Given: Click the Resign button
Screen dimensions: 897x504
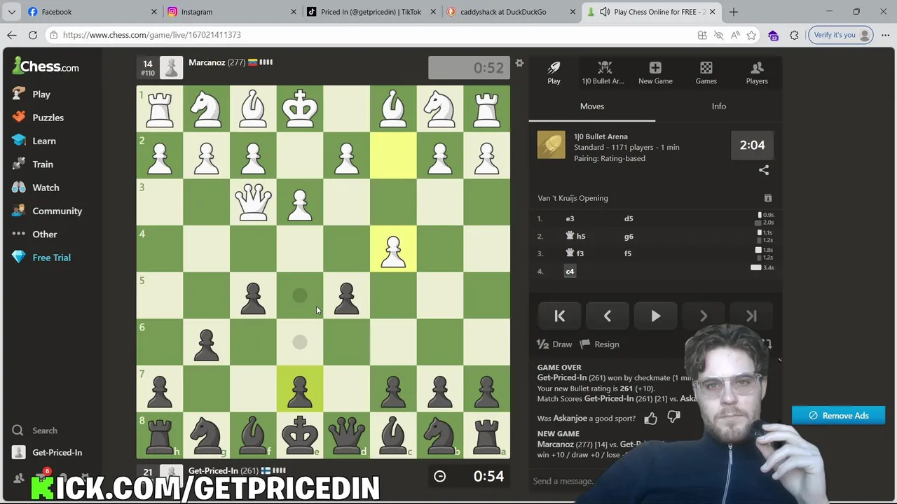Looking at the screenshot, I should tap(600, 344).
